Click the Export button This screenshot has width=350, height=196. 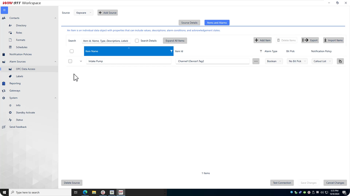point(310,40)
